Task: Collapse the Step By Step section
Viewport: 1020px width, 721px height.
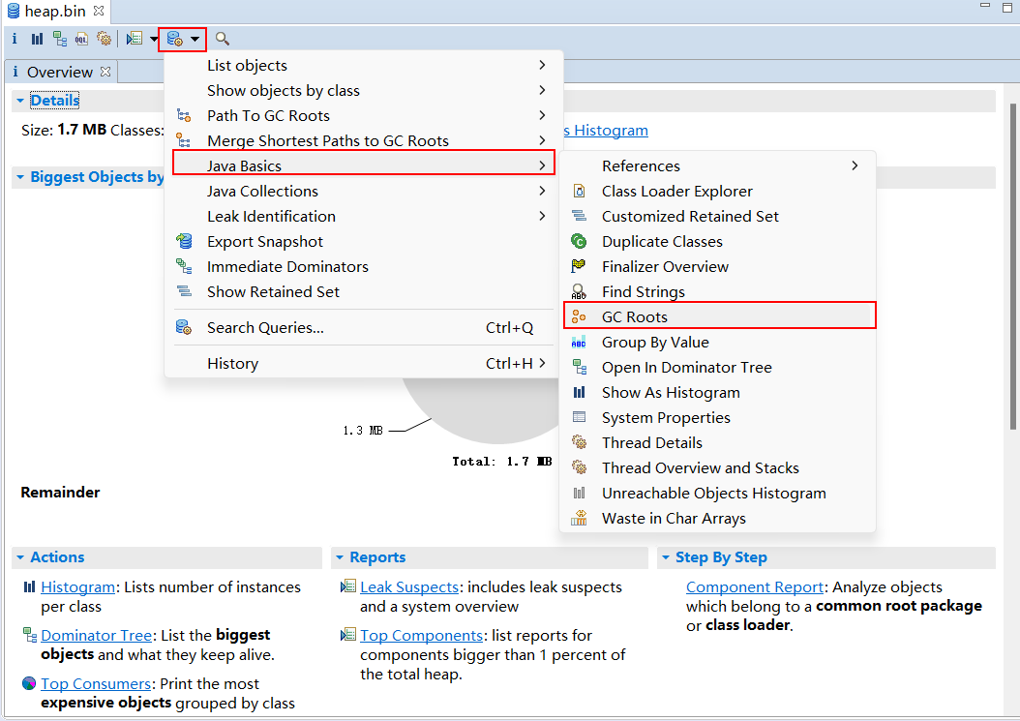Action: [666, 557]
